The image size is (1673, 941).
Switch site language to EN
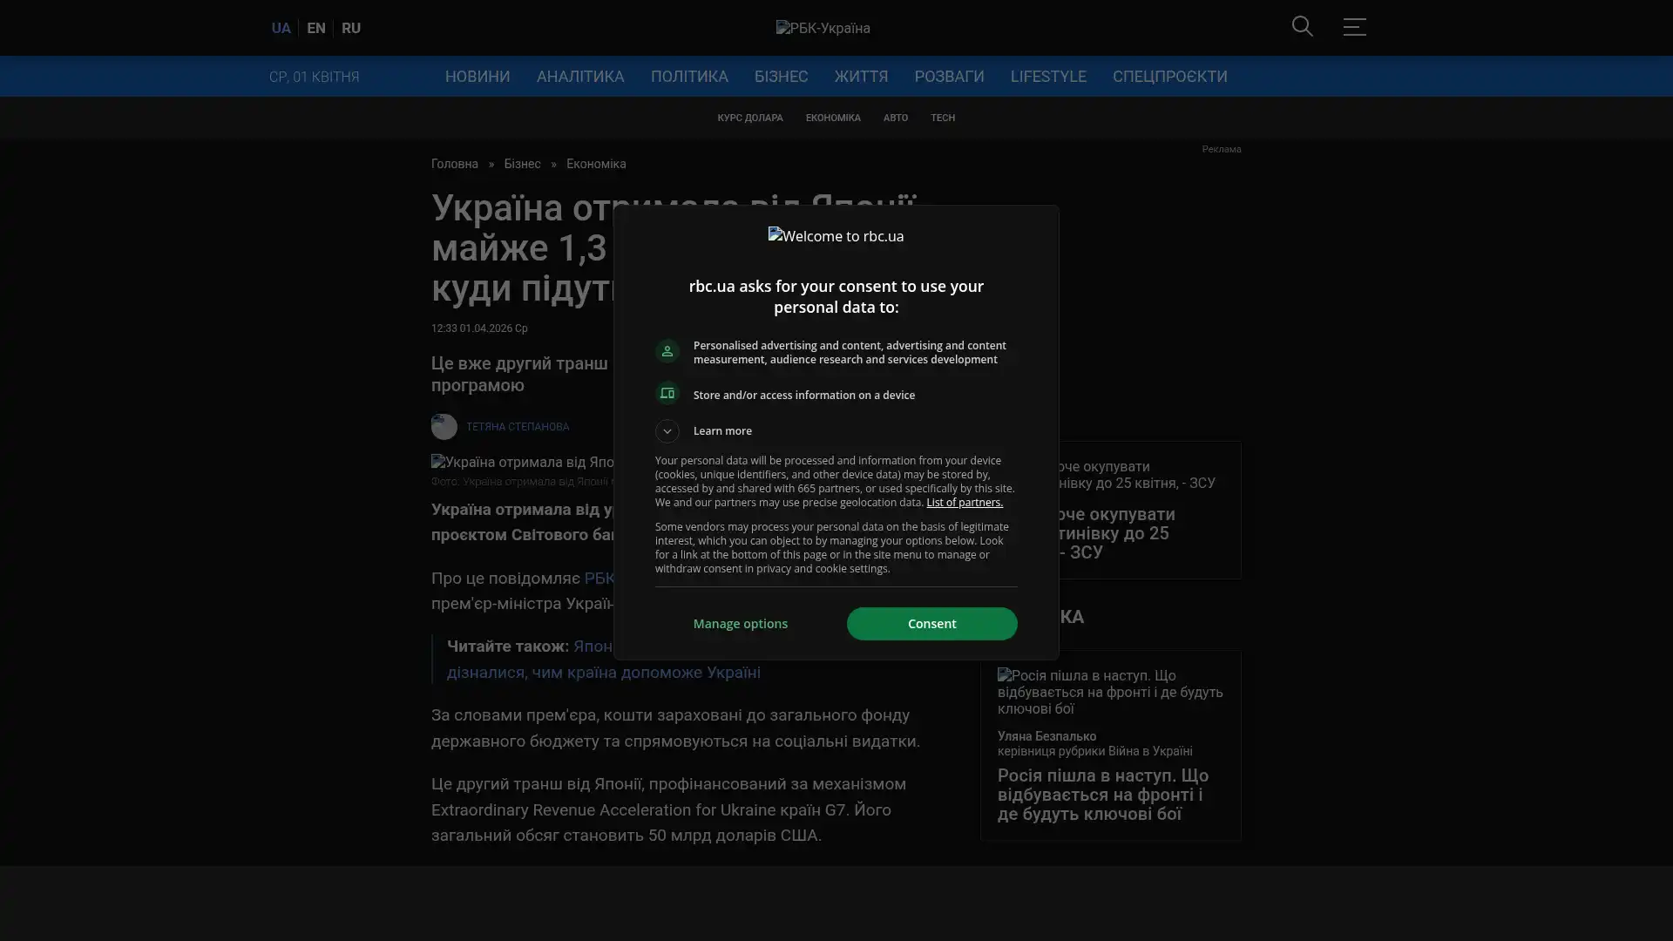(315, 28)
